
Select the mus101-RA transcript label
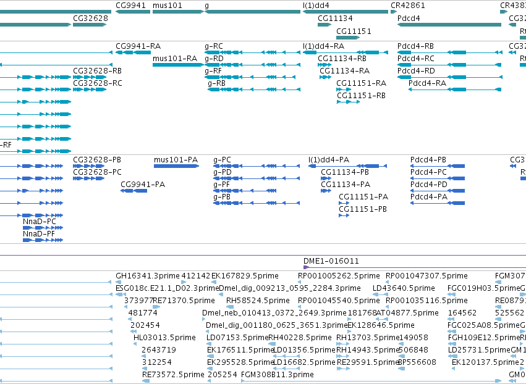175,59
